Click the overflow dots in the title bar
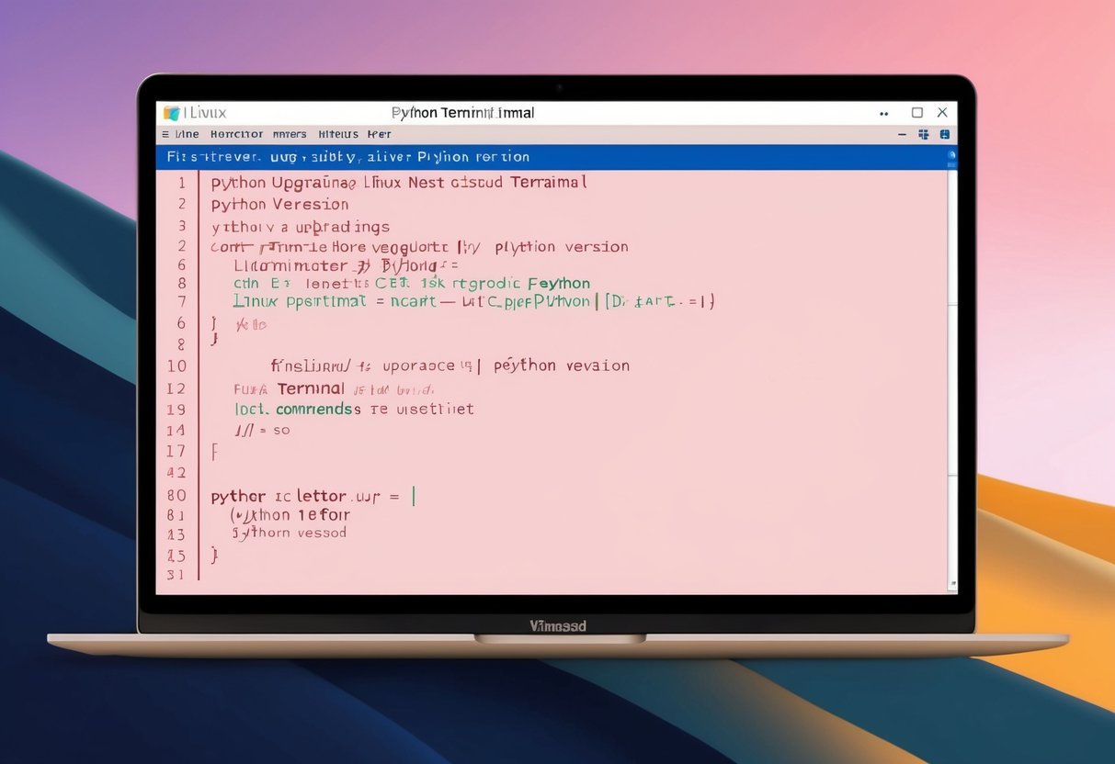 point(883,112)
